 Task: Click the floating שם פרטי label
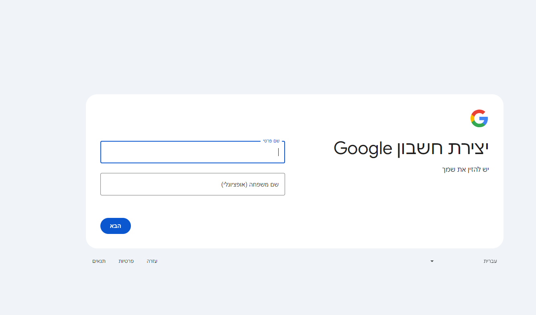coord(271,141)
